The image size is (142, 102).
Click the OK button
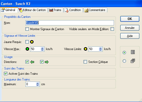pyautogui.click(x=130, y=19)
